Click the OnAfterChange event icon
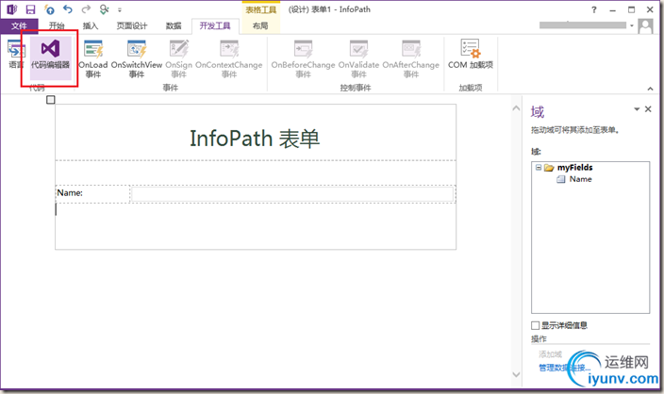 411,49
